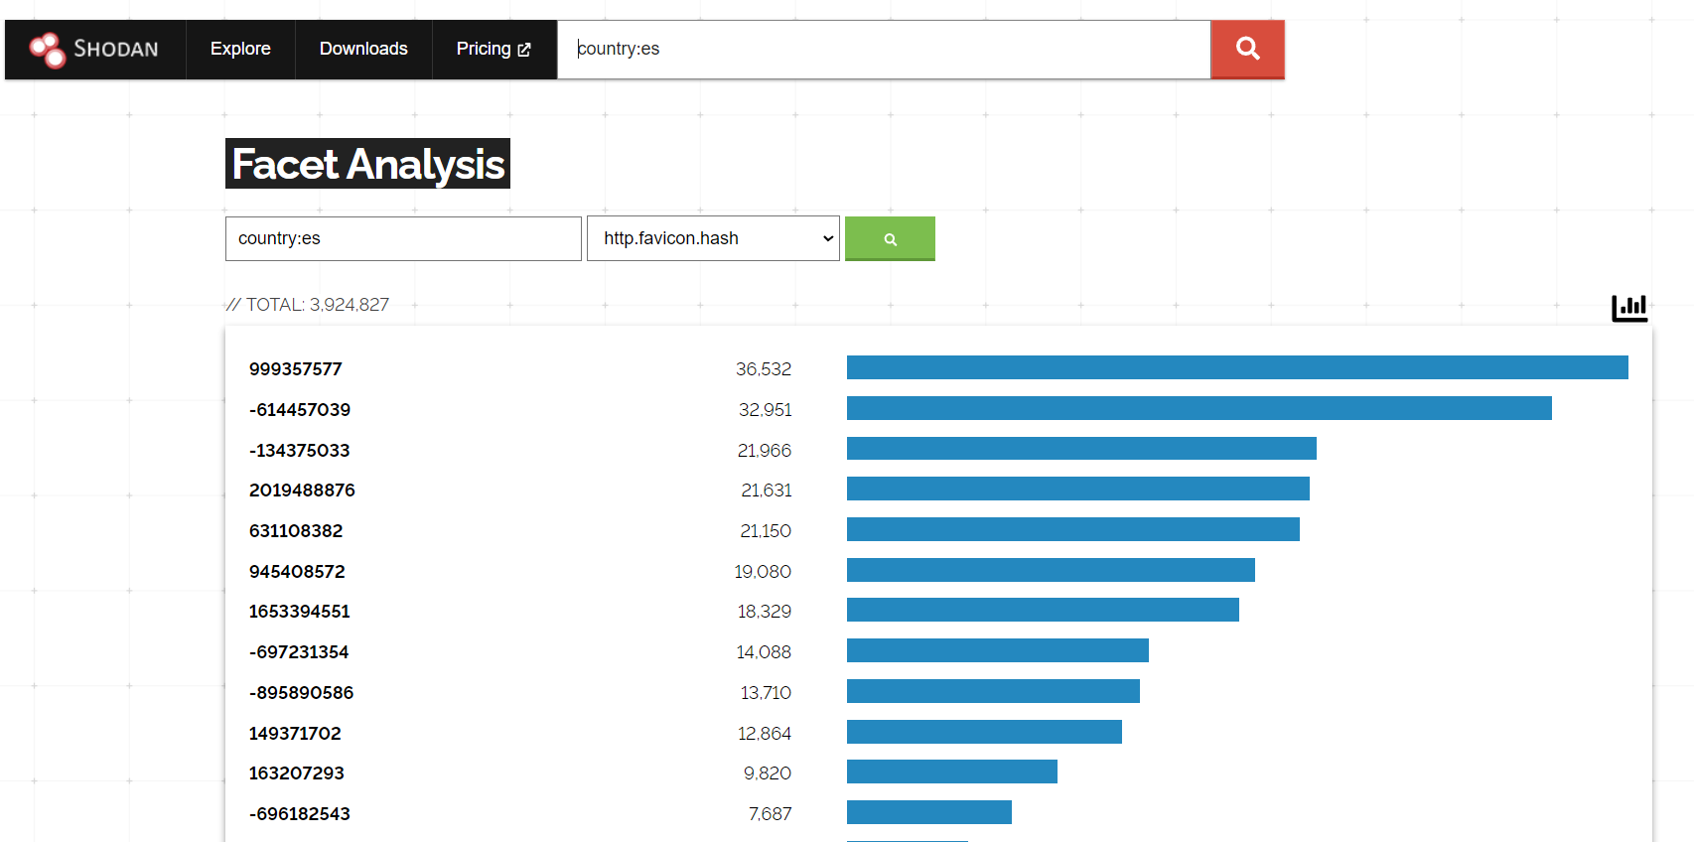The height and width of the screenshot is (842, 1694).
Task: Click the bar for hash 631108382
Action: 1073,529
